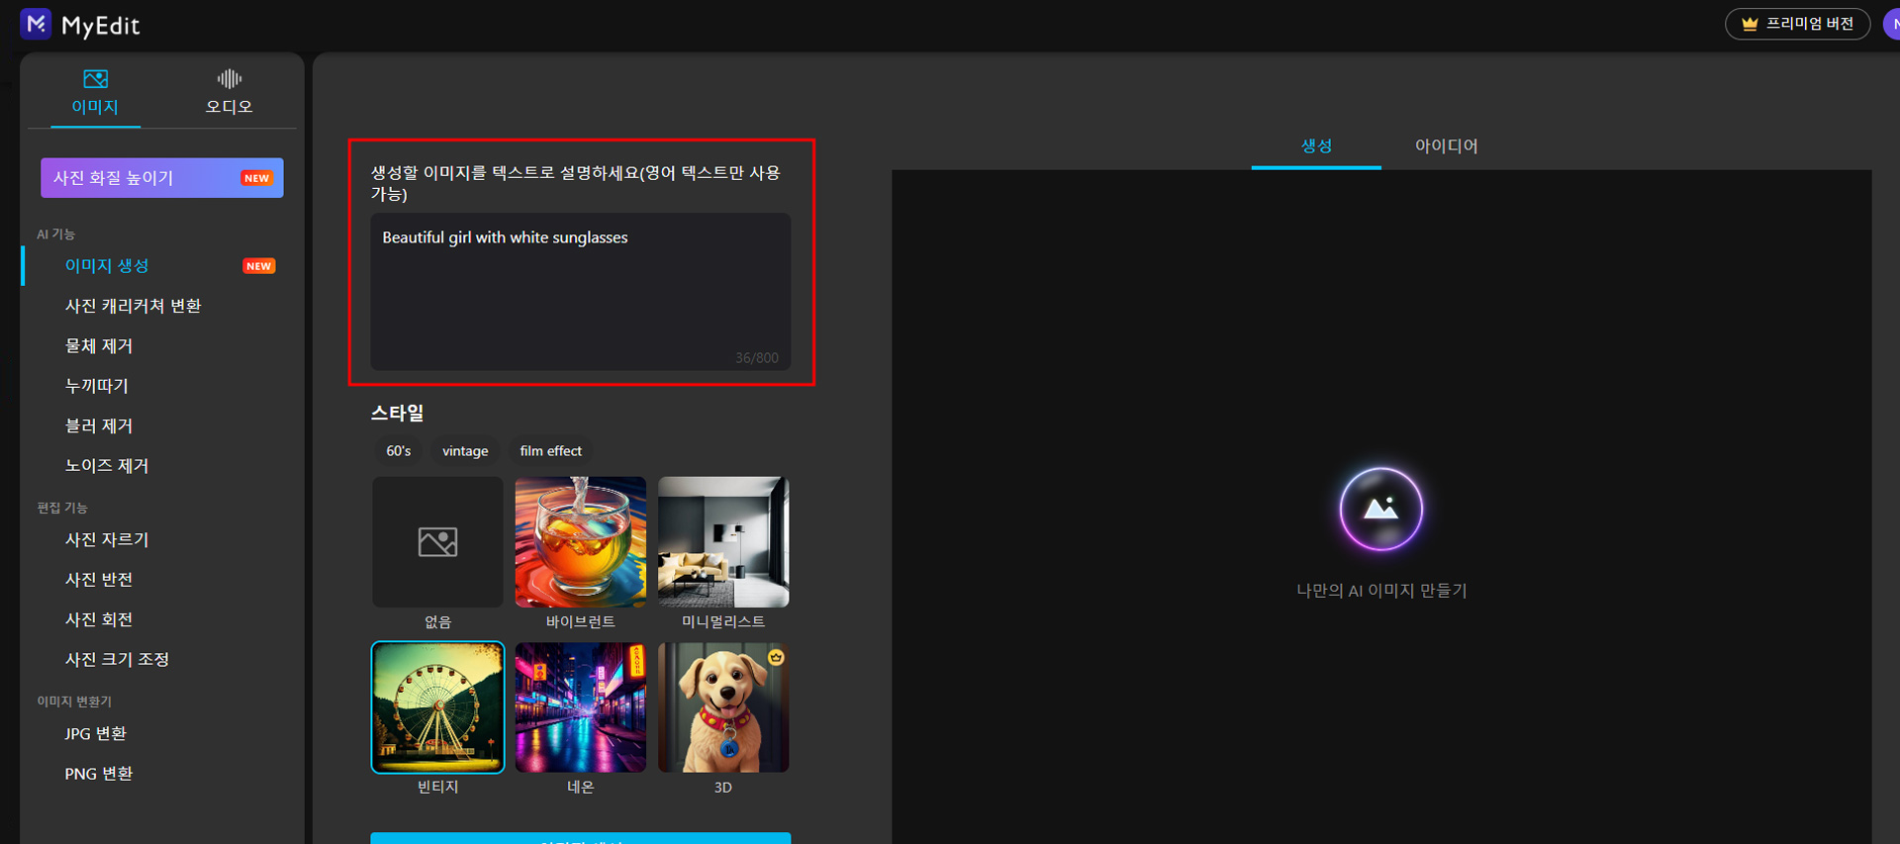This screenshot has width=1900, height=844.
Task: Select the 미니멀리스트 style thumbnail
Action: coord(723,542)
